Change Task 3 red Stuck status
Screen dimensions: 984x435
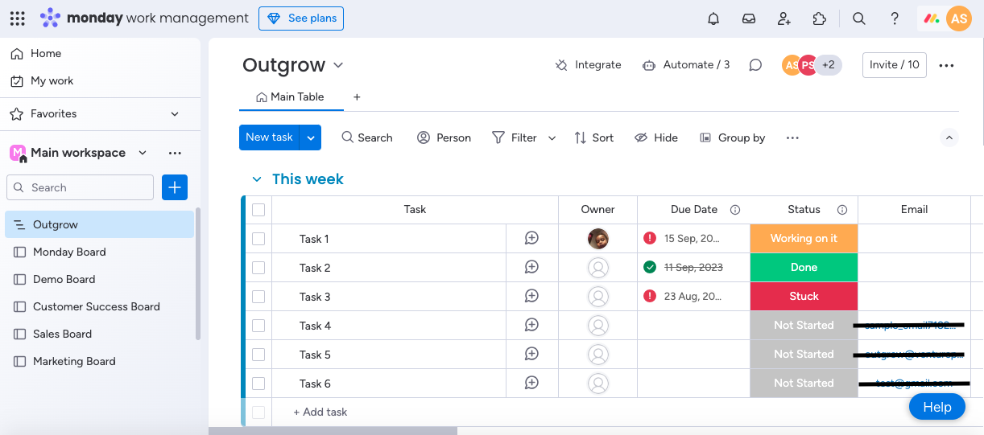(804, 297)
